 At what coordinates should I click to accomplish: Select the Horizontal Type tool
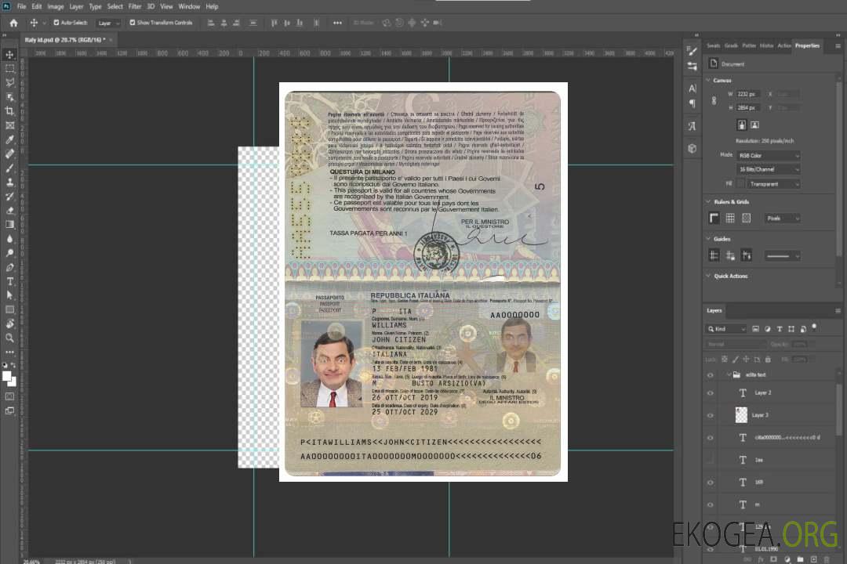(9, 281)
